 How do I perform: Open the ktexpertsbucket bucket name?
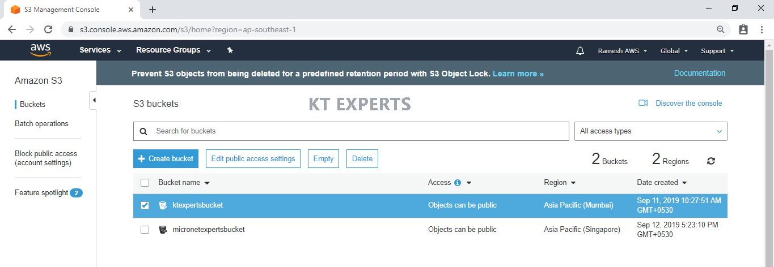point(198,205)
